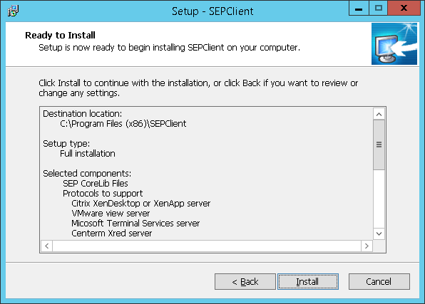Close the Setup - SEPClient window
The height and width of the screenshot is (304, 425).
pos(404,8)
